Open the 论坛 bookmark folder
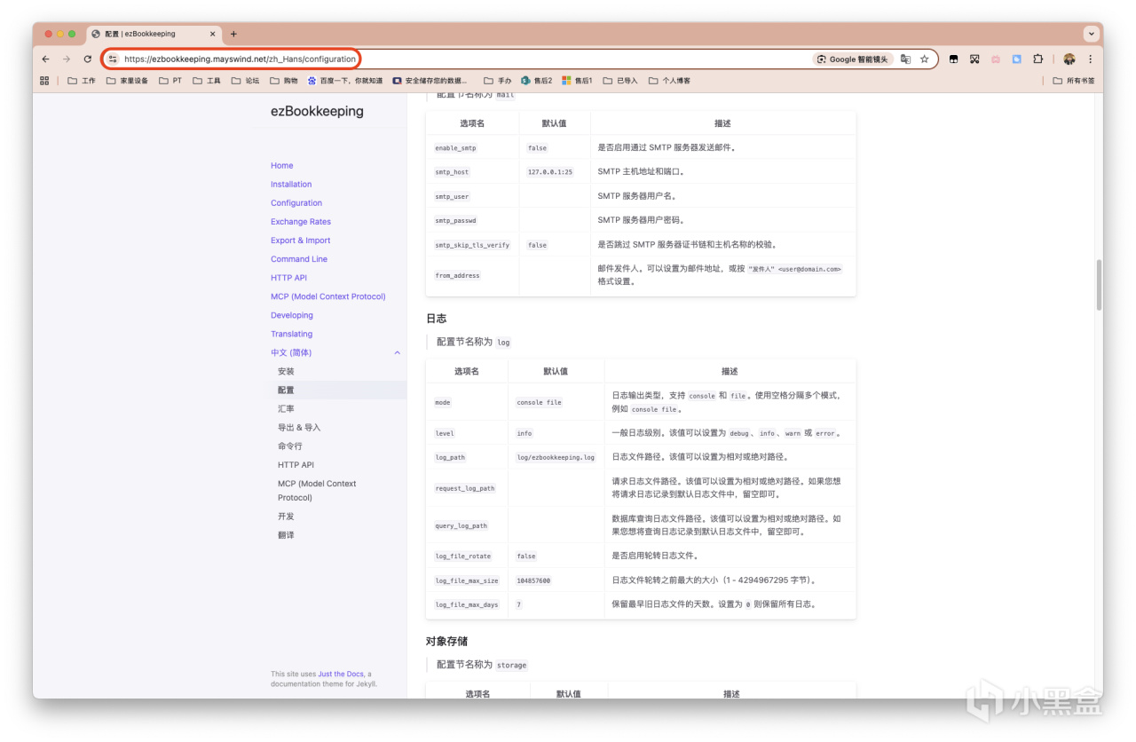Screen dimensions: 1136x742 (x=246, y=81)
